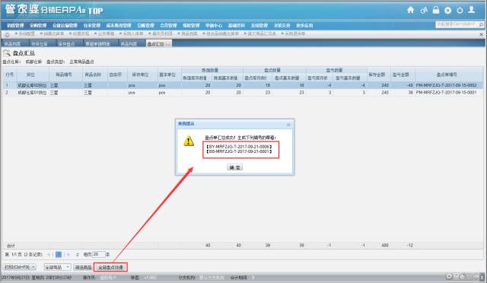Click 确定 in the 系统提示 dialog

(x=235, y=167)
